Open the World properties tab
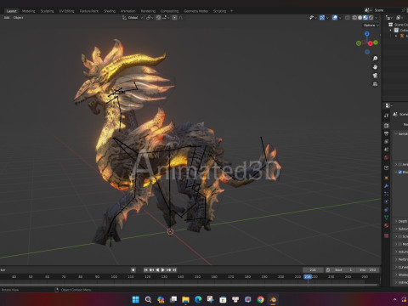Image resolution: width=408 pixels, height=306 pixels. tap(387, 157)
